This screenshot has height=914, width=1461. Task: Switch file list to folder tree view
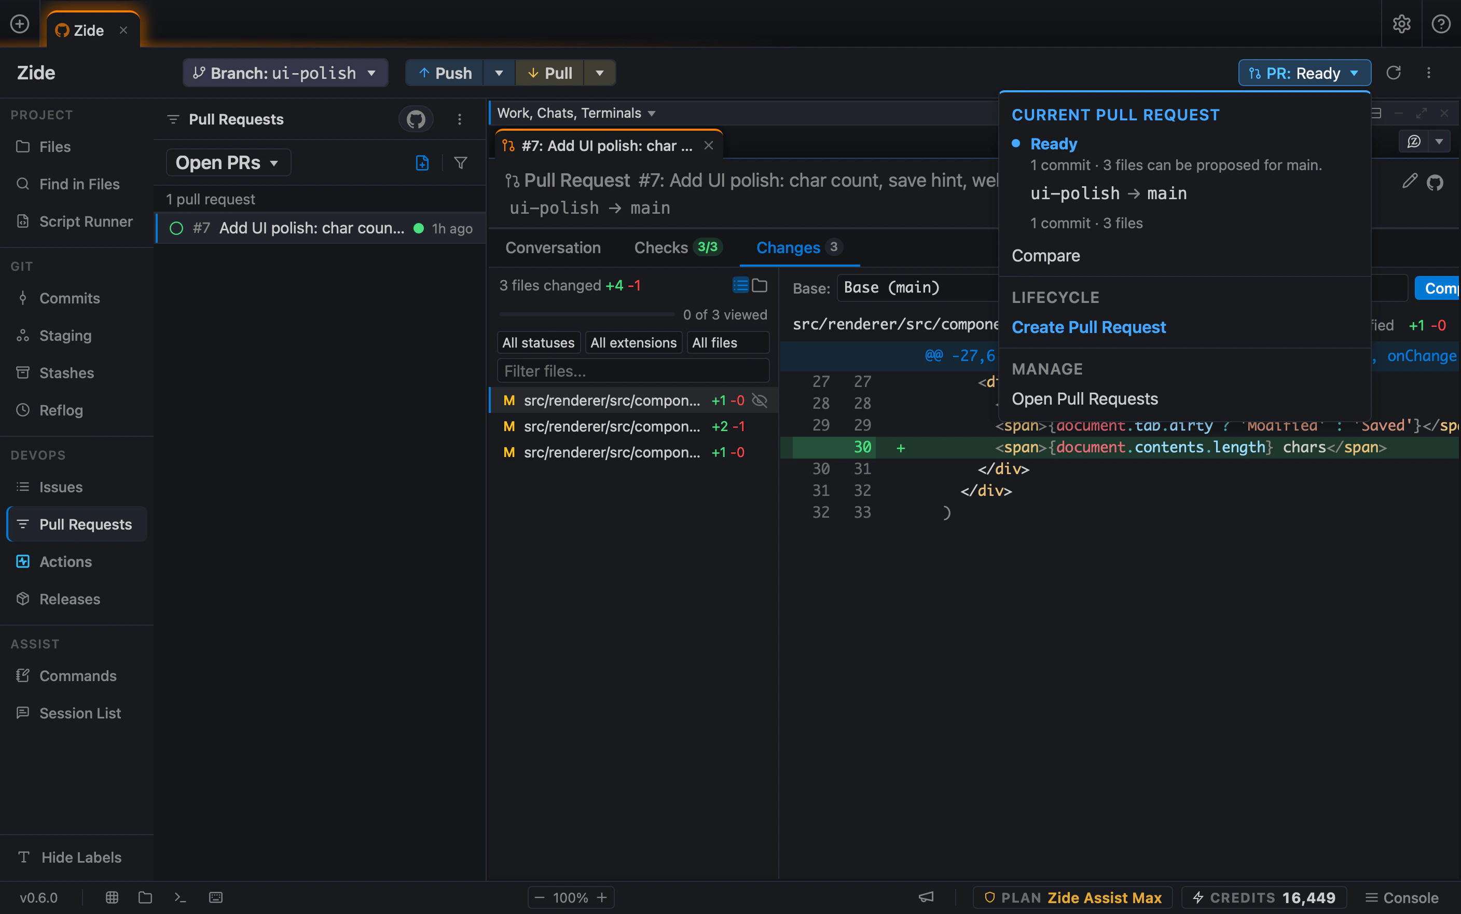click(x=760, y=285)
